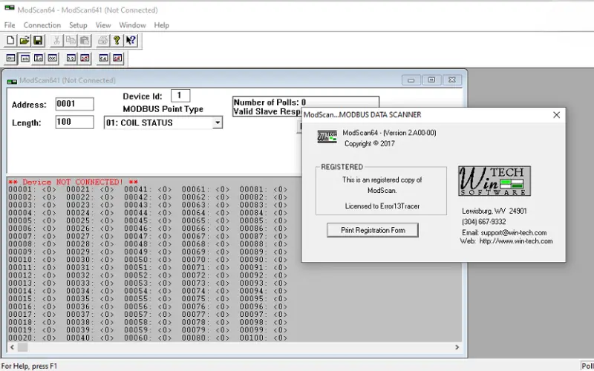Click the Cut scissors icon
Image resolution: width=594 pixels, height=371 pixels.
click(x=56, y=40)
